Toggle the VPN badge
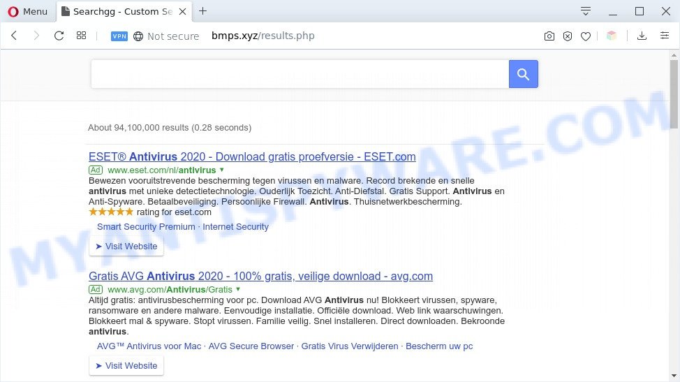 pyautogui.click(x=119, y=36)
